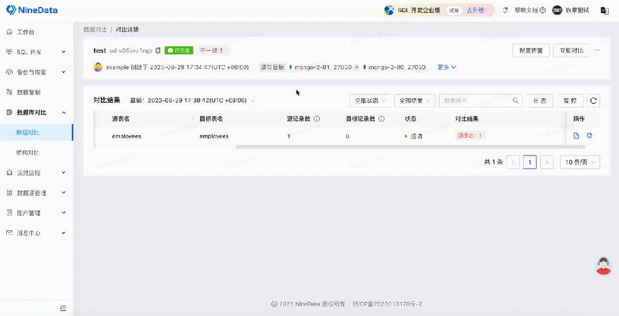Select page 1 in pagination
The width and height of the screenshot is (619, 316).
530,162
